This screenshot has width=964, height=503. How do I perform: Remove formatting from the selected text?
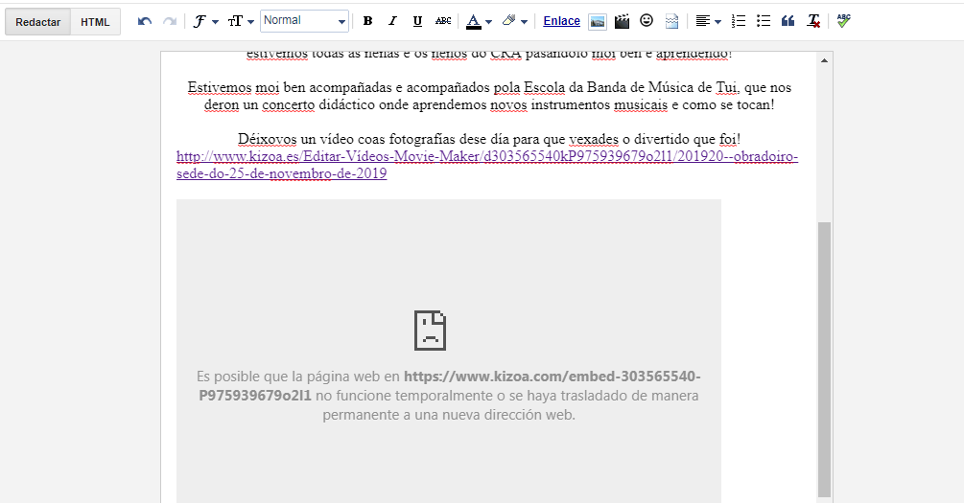click(x=813, y=21)
